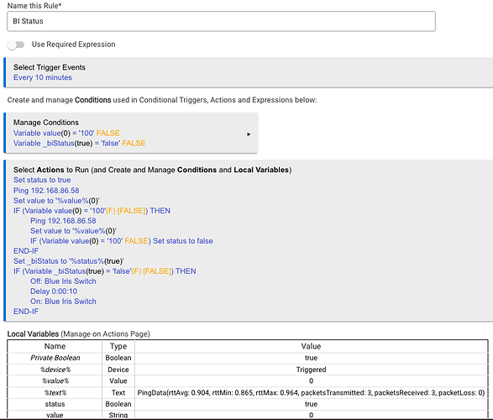
Task: Click IF Variable _biStatus(true) = 'false' THEN line
Action: pos(105,271)
